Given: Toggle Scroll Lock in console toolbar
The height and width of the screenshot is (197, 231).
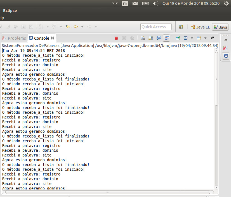Looking at the screenshot, I should click(x=150, y=38).
